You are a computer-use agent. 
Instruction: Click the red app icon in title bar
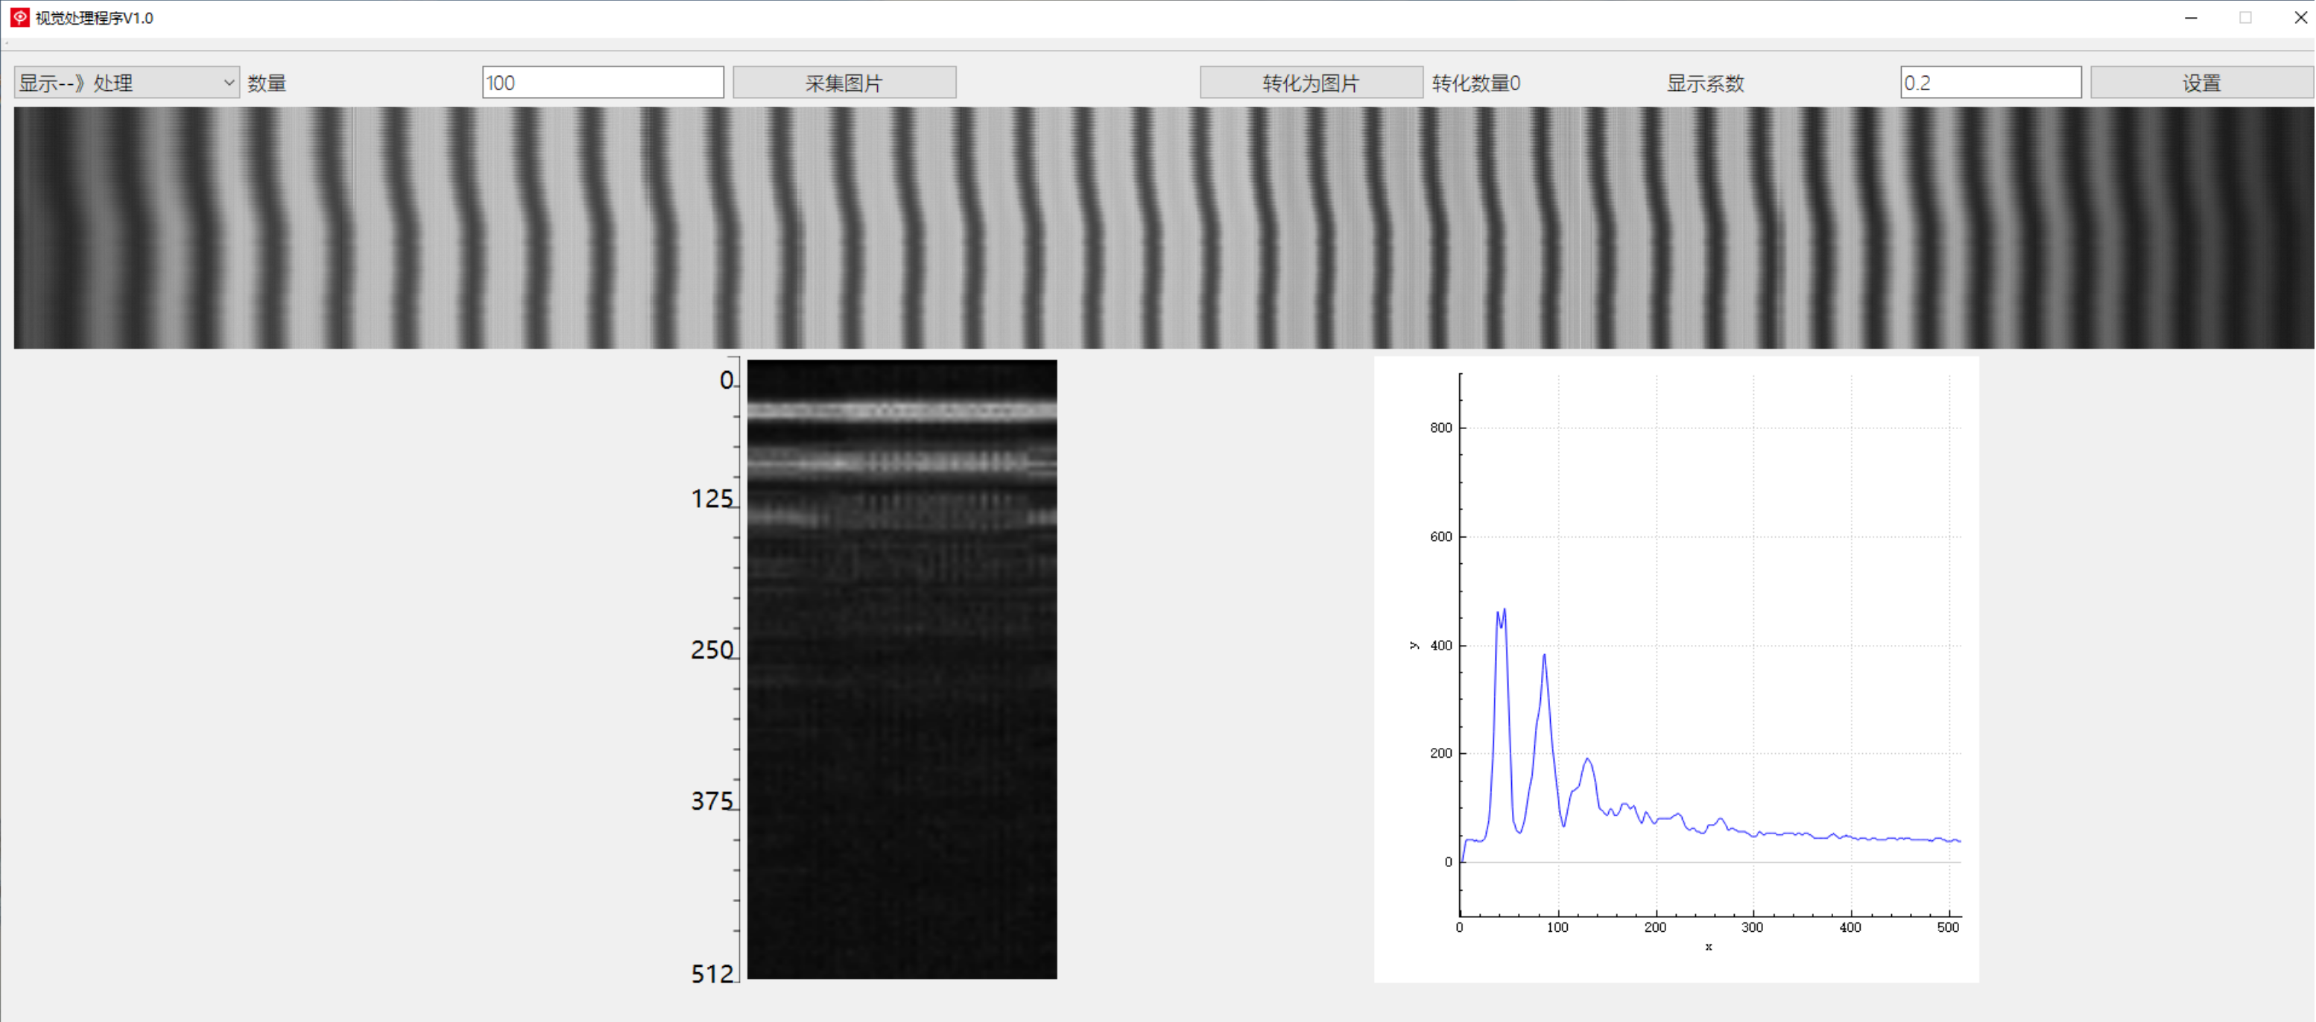pos(19,17)
